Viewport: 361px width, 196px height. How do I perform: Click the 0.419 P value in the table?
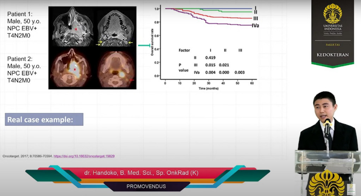(210, 57)
